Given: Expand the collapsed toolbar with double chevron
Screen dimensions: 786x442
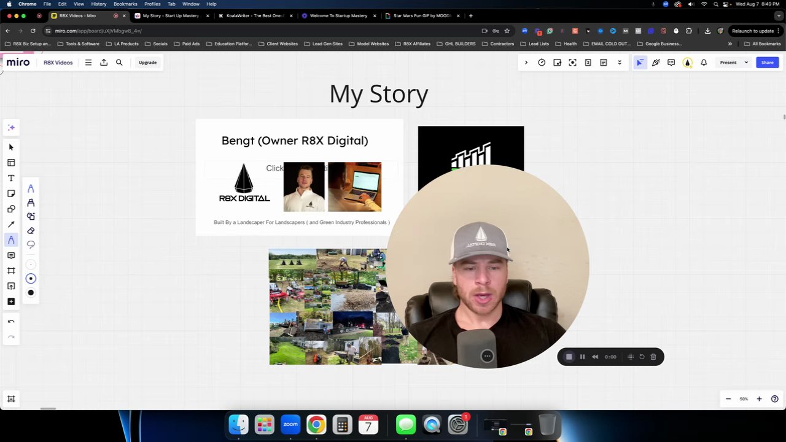Looking at the screenshot, I should pyautogui.click(x=619, y=62).
